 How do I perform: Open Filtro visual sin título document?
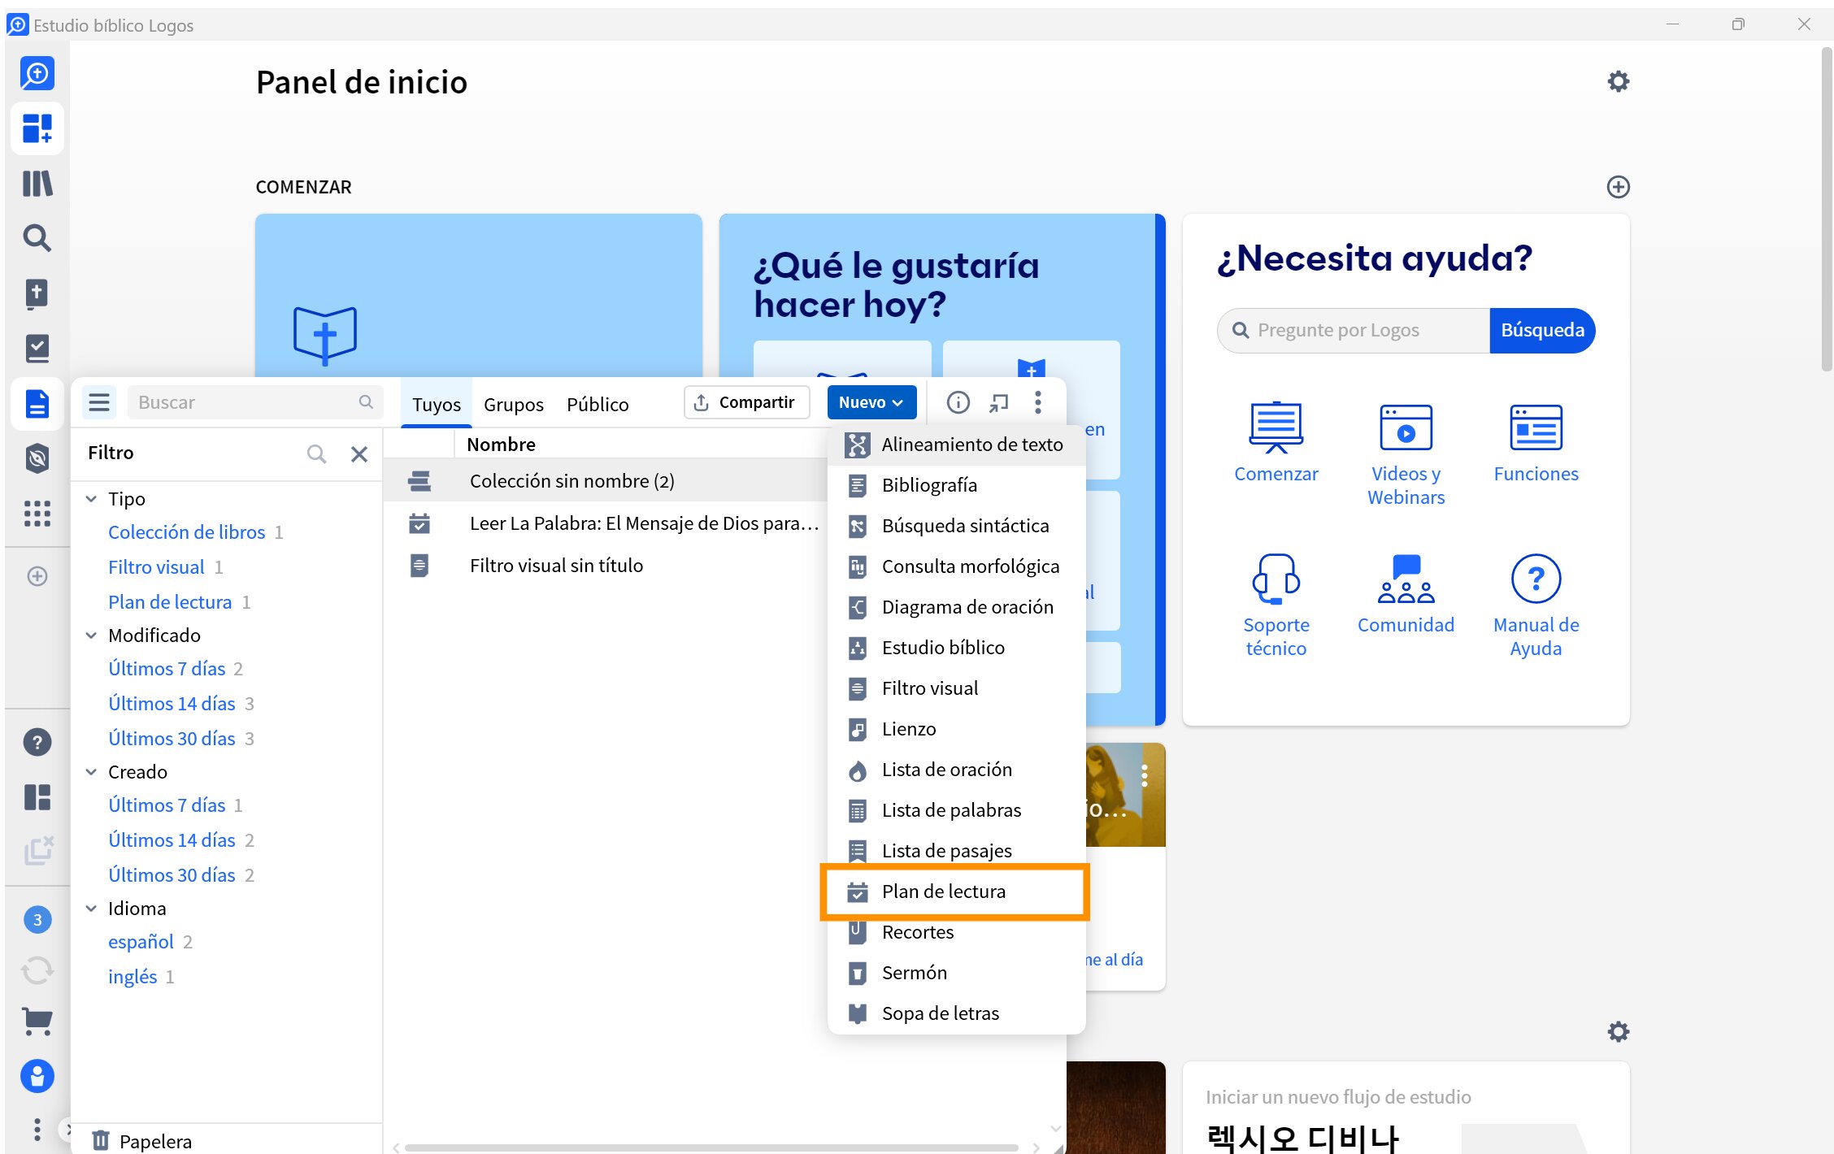pos(606,566)
